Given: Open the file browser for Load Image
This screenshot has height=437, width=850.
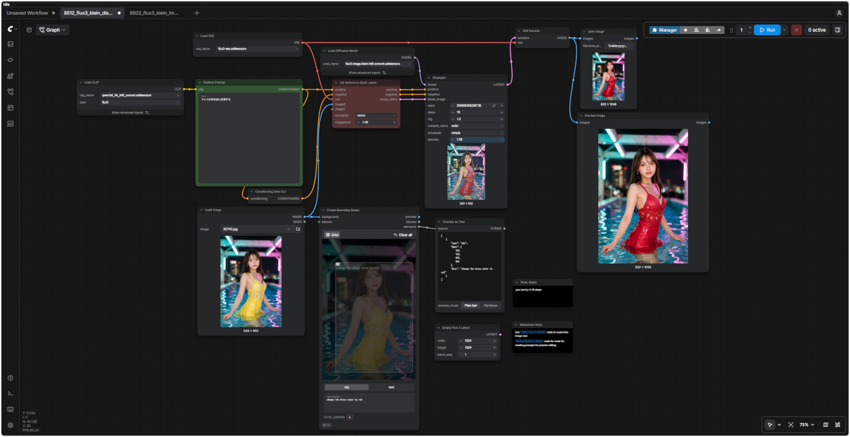Looking at the screenshot, I should 298,229.
